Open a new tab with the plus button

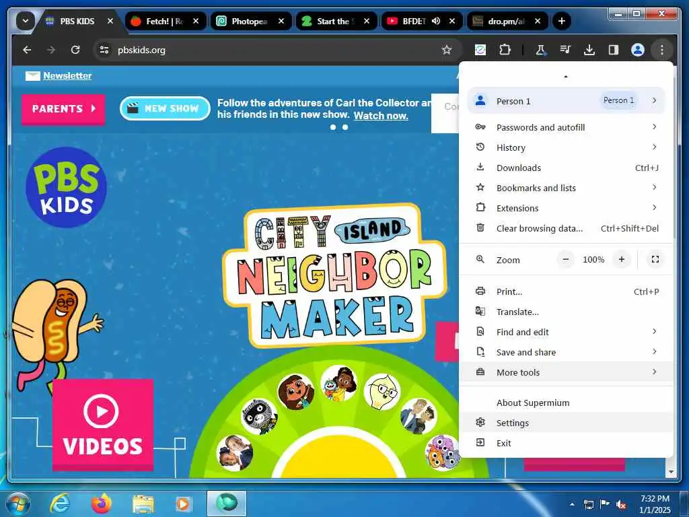click(x=561, y=21)
